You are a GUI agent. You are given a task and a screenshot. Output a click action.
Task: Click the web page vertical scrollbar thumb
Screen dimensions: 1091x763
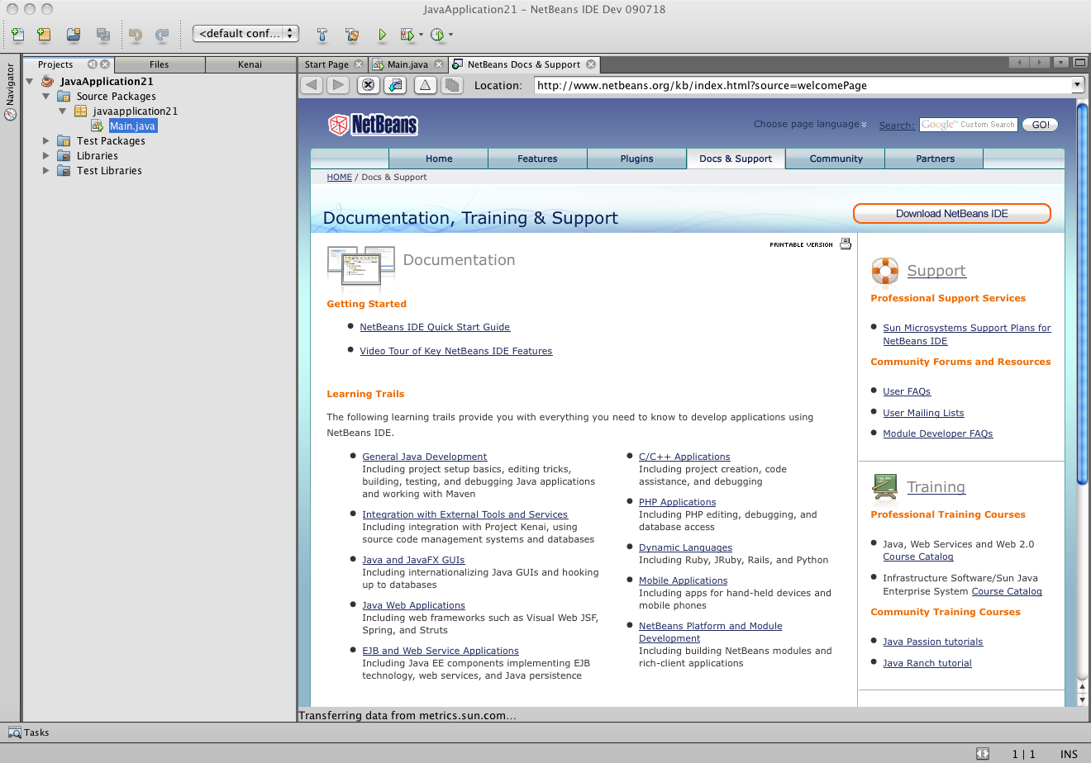pos(1083,293)
